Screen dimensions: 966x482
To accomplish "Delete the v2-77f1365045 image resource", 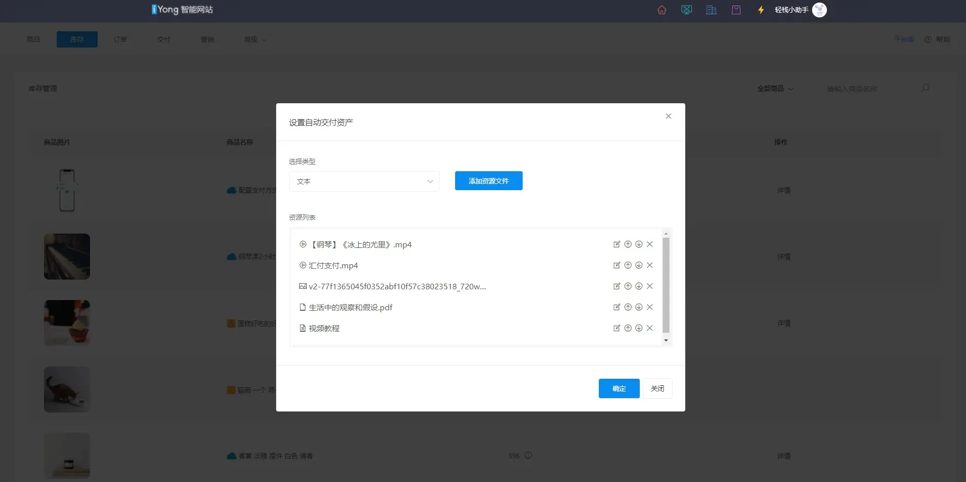I will pyautogui.click(x=650, y=286).
